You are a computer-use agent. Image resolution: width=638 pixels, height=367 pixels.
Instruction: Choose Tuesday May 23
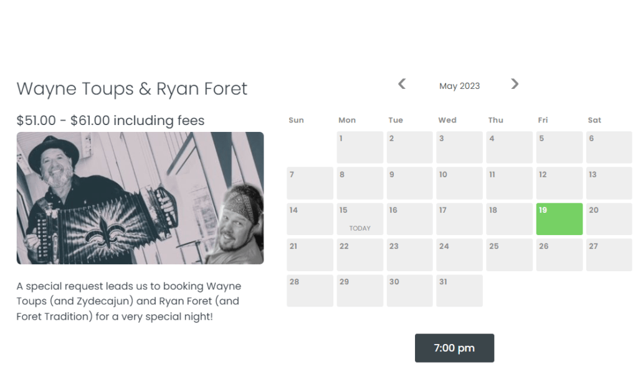click(x=409, y=255)
